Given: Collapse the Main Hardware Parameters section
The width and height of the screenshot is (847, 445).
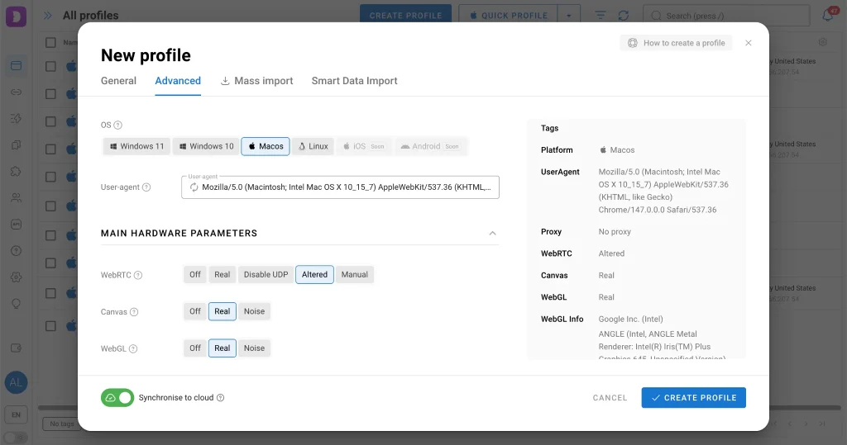Looking at the screenshot, I should [x=493, y=234].
